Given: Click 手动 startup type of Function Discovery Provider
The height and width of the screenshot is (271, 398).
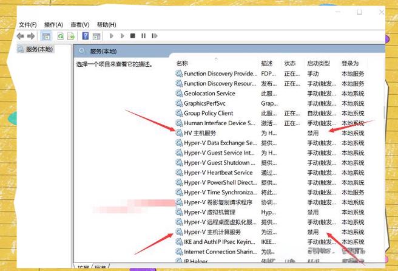Looking at the screenshot, I should click(312, 74).
